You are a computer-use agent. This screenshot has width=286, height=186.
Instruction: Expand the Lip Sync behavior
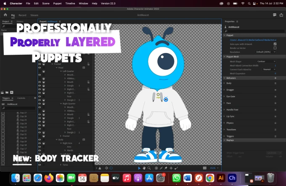click(x=224, y=116)
